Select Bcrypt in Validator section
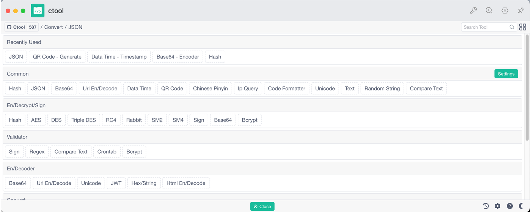The height and width of the screenshot is (212, 531). [x=134, y=151]
